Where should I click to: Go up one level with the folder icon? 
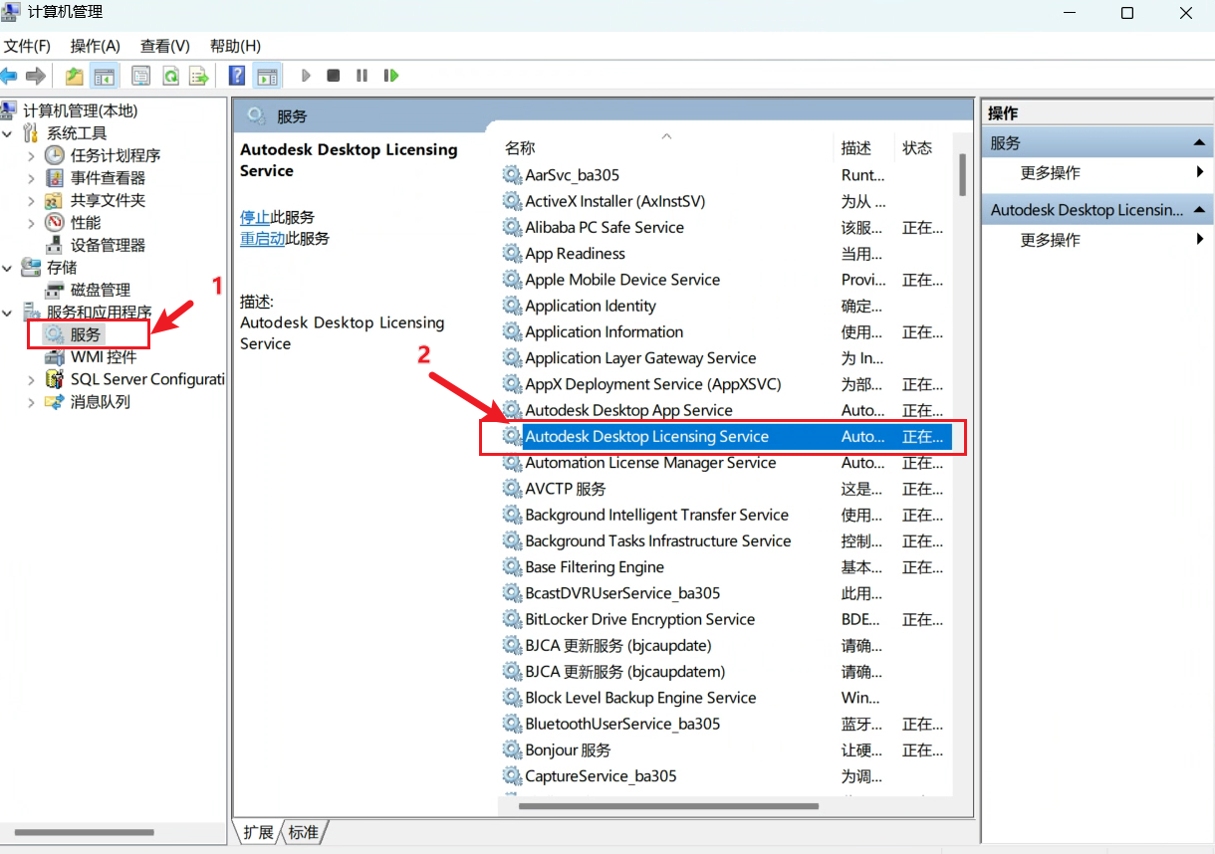coord(75,76)
